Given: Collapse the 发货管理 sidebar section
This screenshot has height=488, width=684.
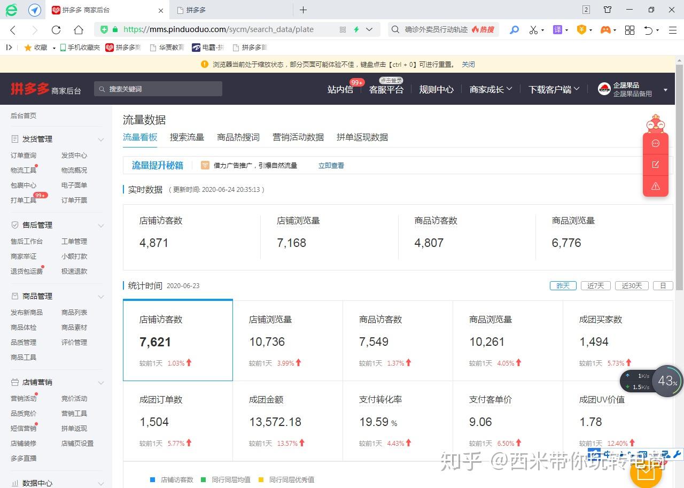Looking at the screenshot, I should click(101, 140).
